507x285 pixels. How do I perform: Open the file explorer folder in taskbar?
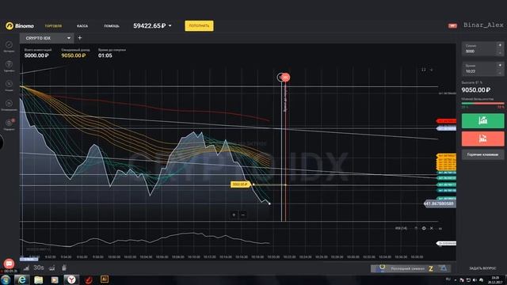click(x=39, y=279)
